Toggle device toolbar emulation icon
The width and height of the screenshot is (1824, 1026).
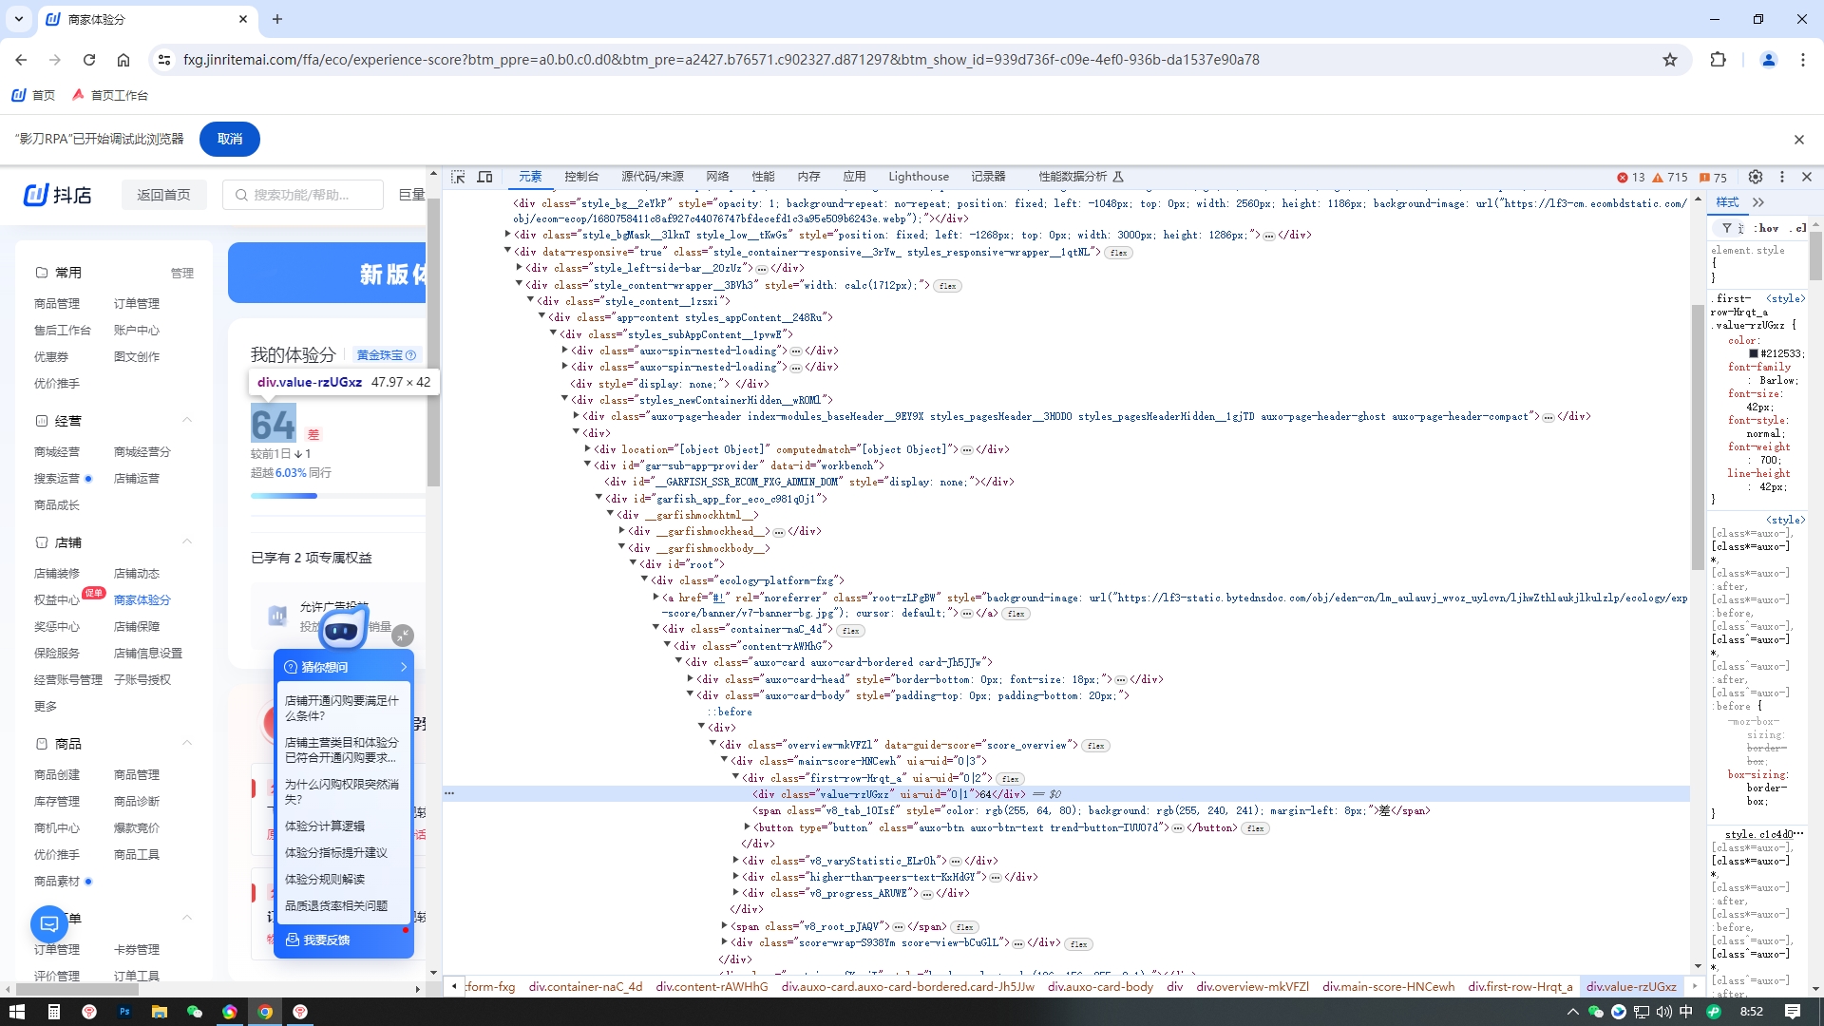coord(484,177)
